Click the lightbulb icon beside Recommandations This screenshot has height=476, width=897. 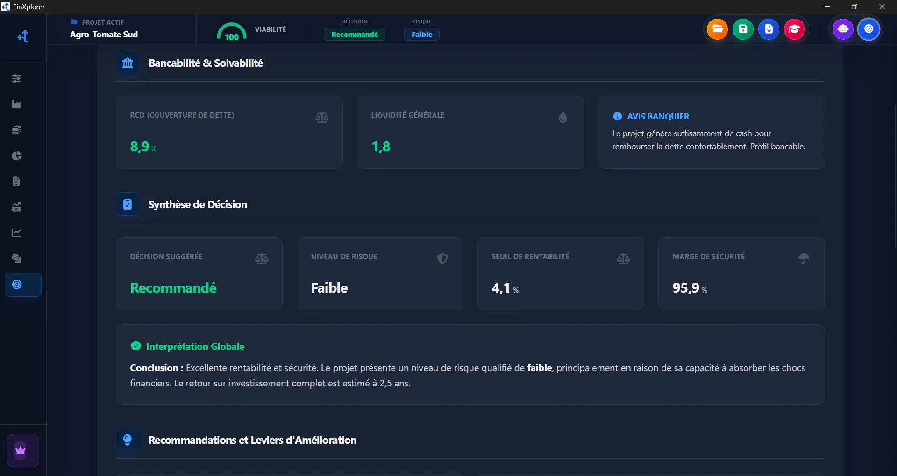click(128, 440)
